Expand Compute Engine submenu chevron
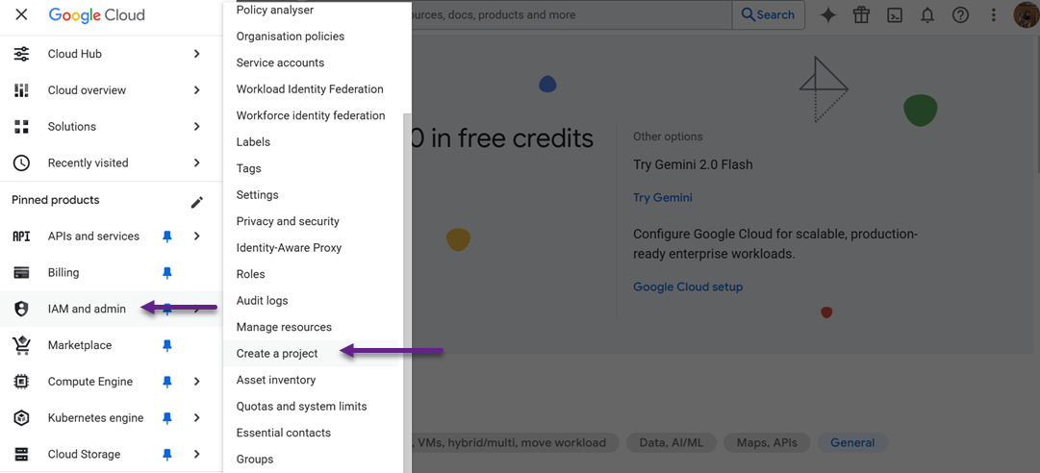 point(196,382)
